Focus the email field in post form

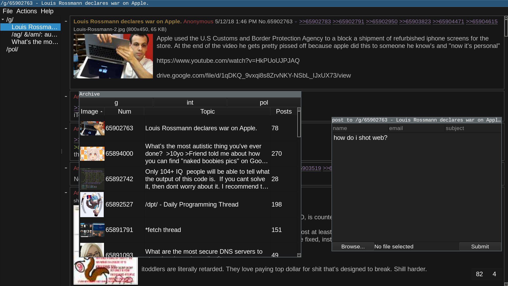(x=417, y=128)
